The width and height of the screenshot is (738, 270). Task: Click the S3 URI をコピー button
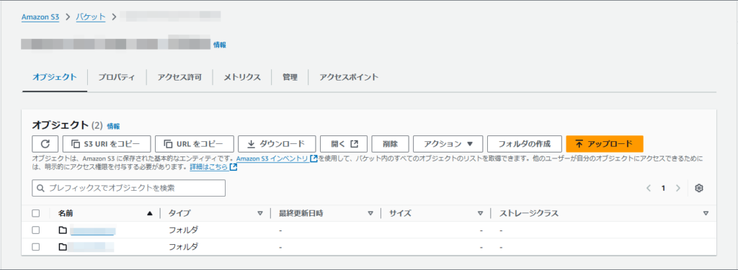[107, 143]
